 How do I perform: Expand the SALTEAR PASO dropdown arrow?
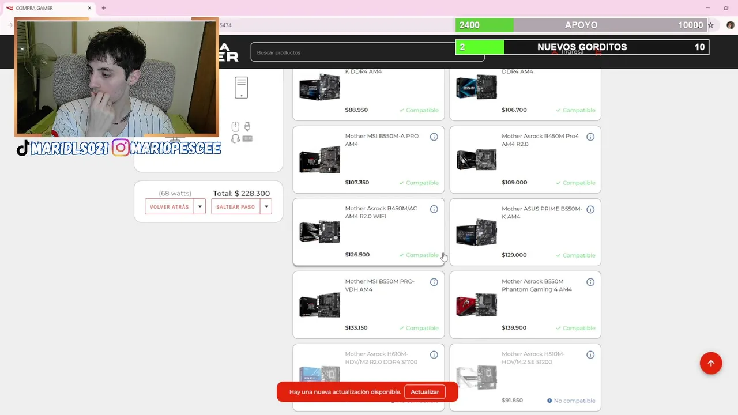(x=266, y=206)
